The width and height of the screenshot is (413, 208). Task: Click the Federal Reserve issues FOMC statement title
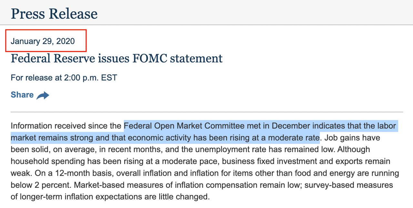click(116, 59)
